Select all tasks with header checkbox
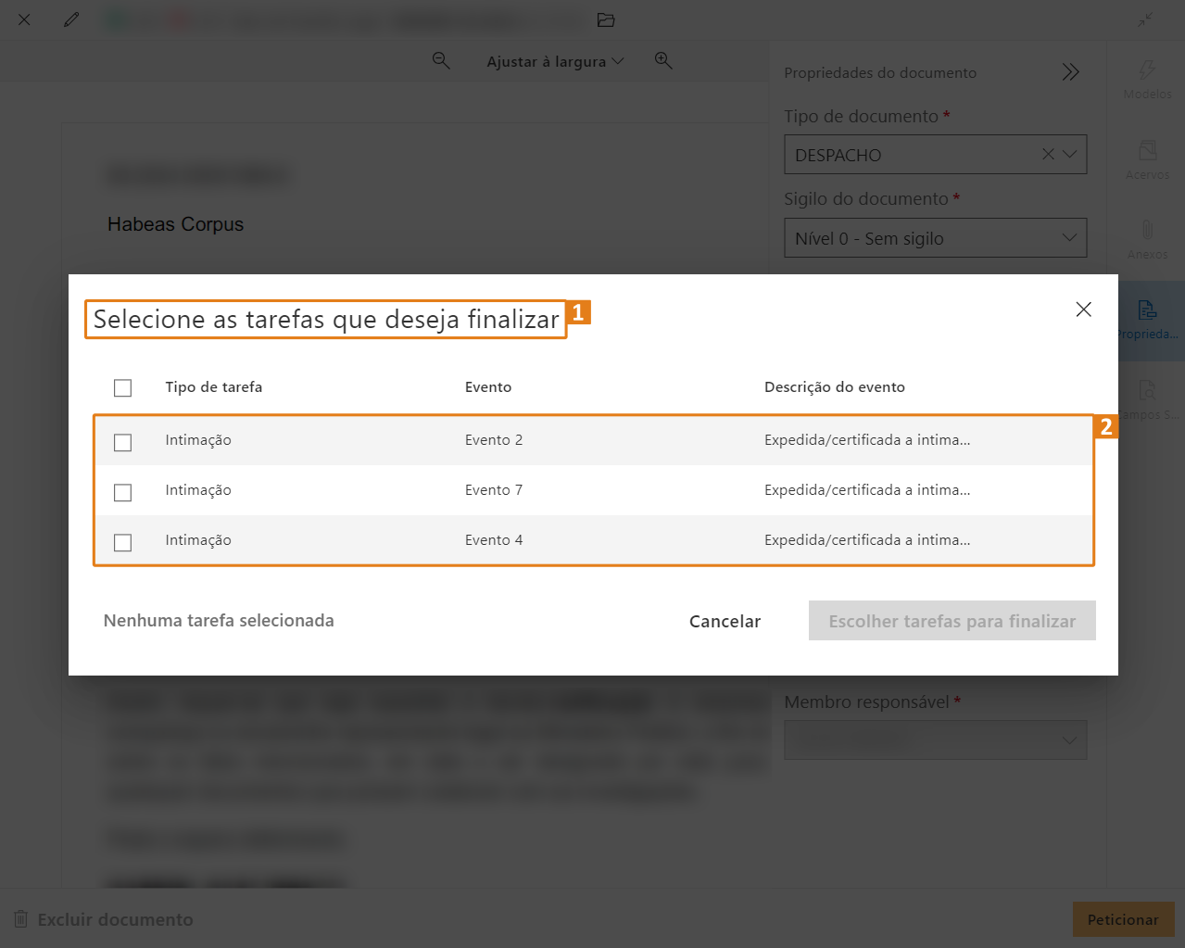This screenshot has height=948, width=1185. [x=122, y=387]
